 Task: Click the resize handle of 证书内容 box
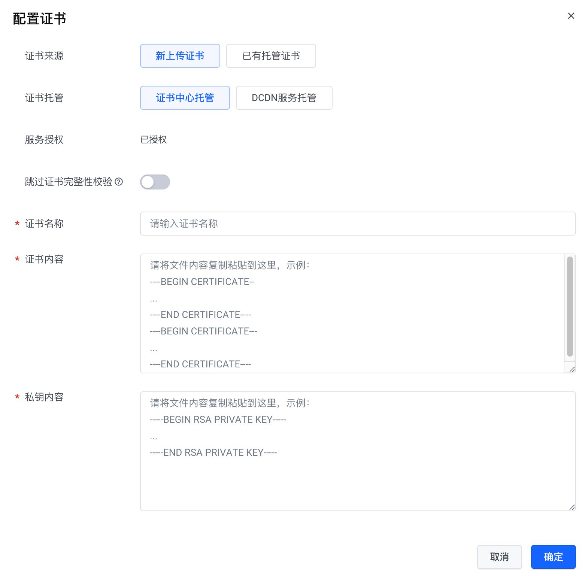pyautogui.click(x=572, y=369)
